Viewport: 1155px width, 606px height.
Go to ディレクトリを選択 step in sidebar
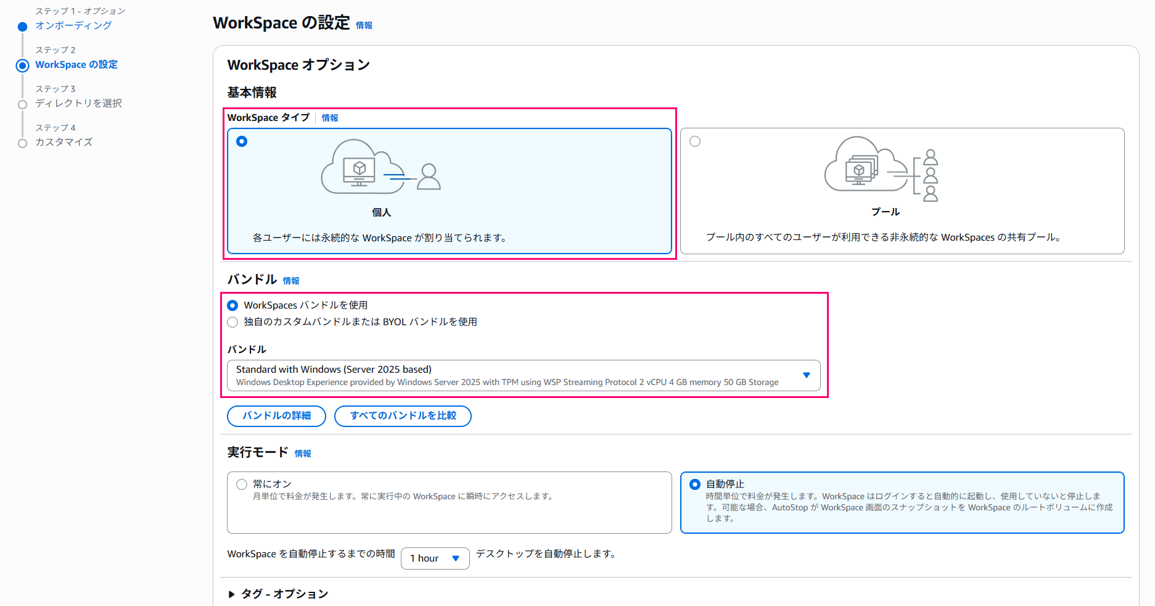79,103
